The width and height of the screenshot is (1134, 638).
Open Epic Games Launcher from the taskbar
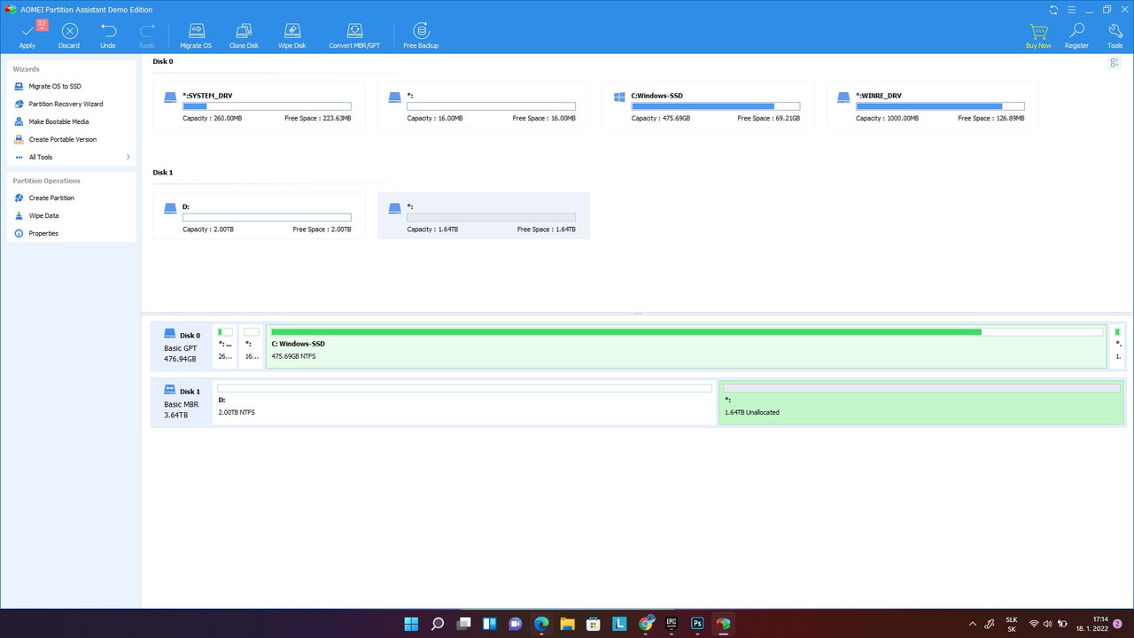[672, 623]
